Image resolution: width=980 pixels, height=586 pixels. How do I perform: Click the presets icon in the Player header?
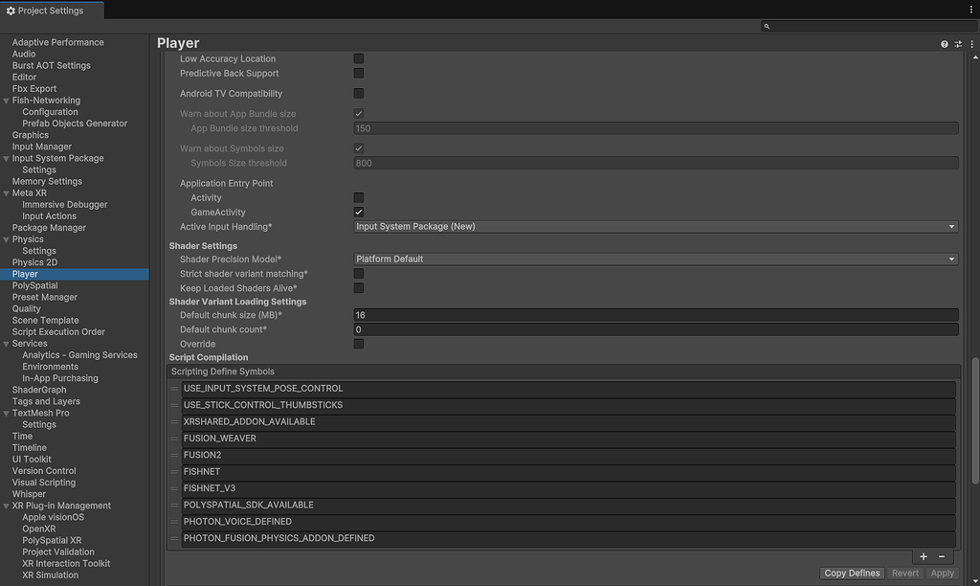point(957,43)
